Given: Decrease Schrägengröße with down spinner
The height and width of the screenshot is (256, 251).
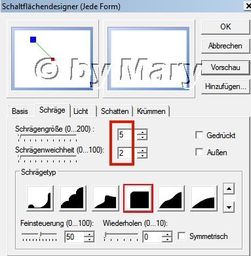Looking at the screenshot, I should click(142, 137).
